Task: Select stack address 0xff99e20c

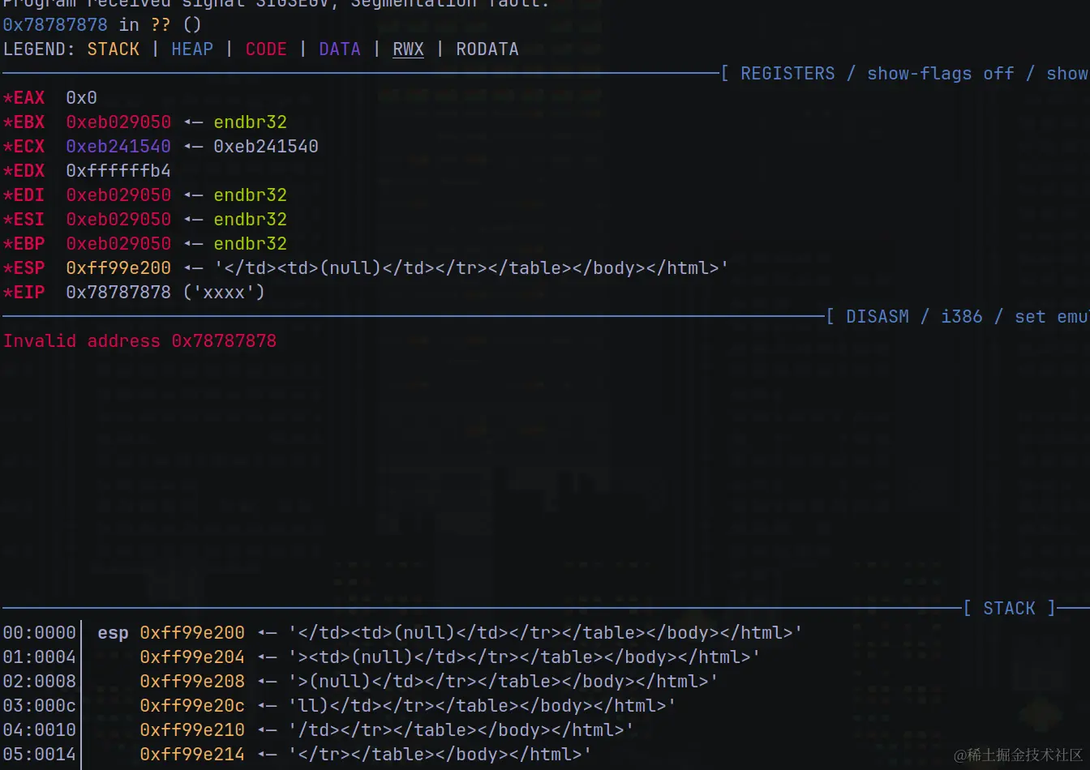Action: (192, 706)
